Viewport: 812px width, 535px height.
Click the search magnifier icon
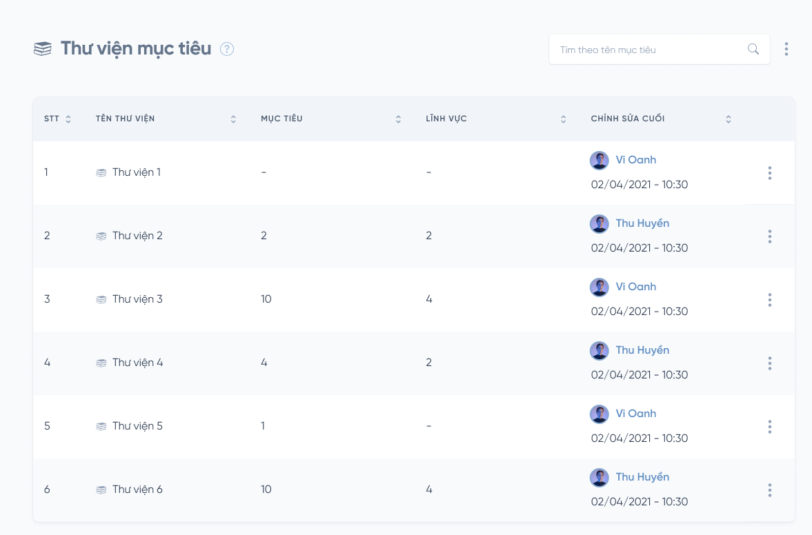tap(753, 49)
